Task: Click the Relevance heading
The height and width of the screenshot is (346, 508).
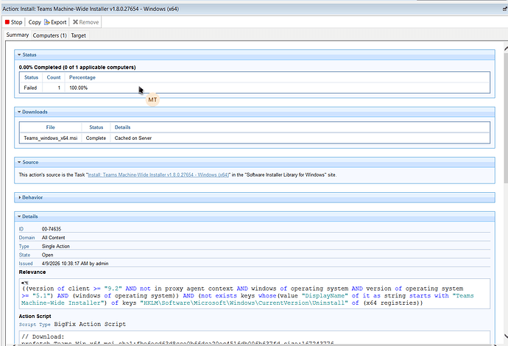Action: [x=32, y=272]
